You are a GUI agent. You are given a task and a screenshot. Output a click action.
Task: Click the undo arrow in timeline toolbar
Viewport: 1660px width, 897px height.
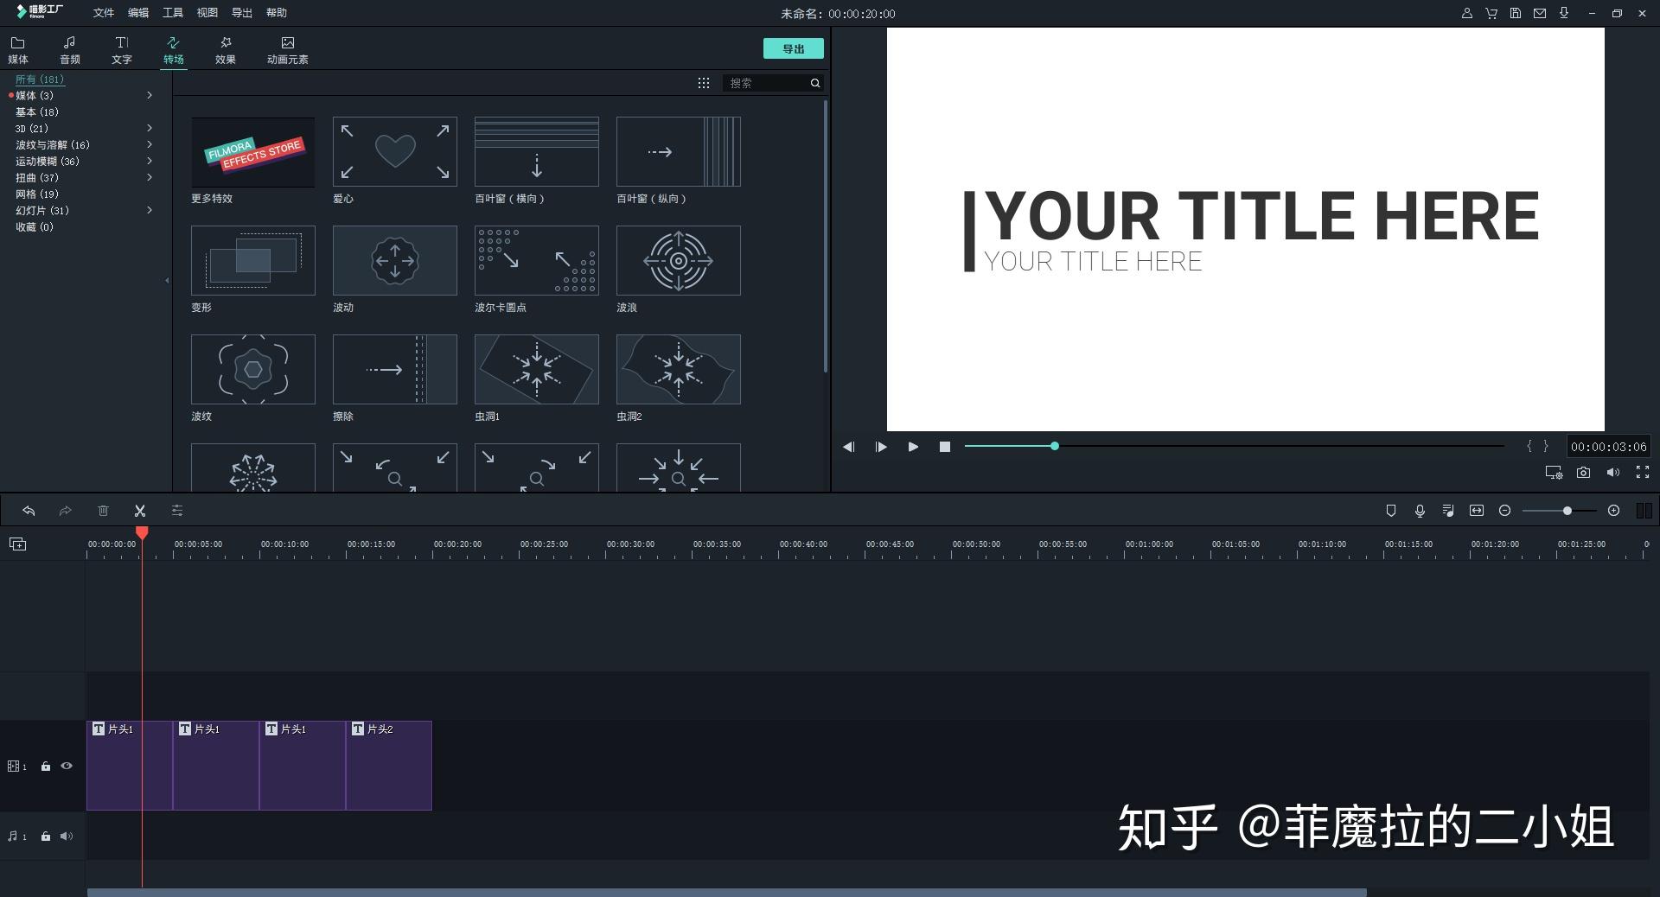(x=29, y=511)
